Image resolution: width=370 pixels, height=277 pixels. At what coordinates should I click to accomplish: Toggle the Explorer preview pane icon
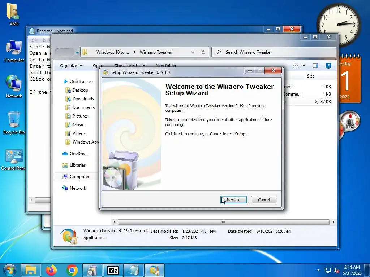pos(315,66)
